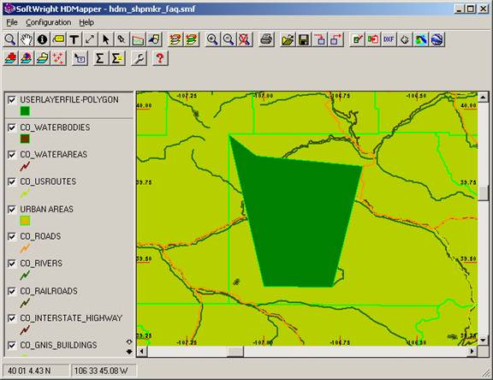Screen dimensions: 493x380
Task: Click the red-crossed magnifier icon
Action: (x=244, y=39)
